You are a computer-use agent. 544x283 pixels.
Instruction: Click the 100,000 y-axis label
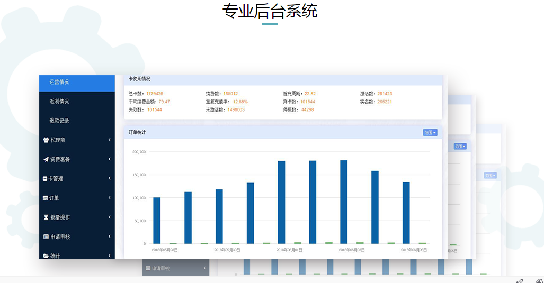[x=139, y=198]
